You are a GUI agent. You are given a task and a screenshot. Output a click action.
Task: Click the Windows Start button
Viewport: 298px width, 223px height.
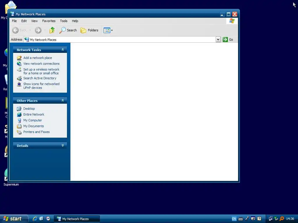(x=14, y=219)
